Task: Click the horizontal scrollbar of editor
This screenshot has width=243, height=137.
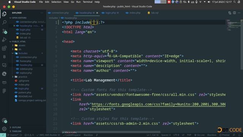Action: coord(111,132)
